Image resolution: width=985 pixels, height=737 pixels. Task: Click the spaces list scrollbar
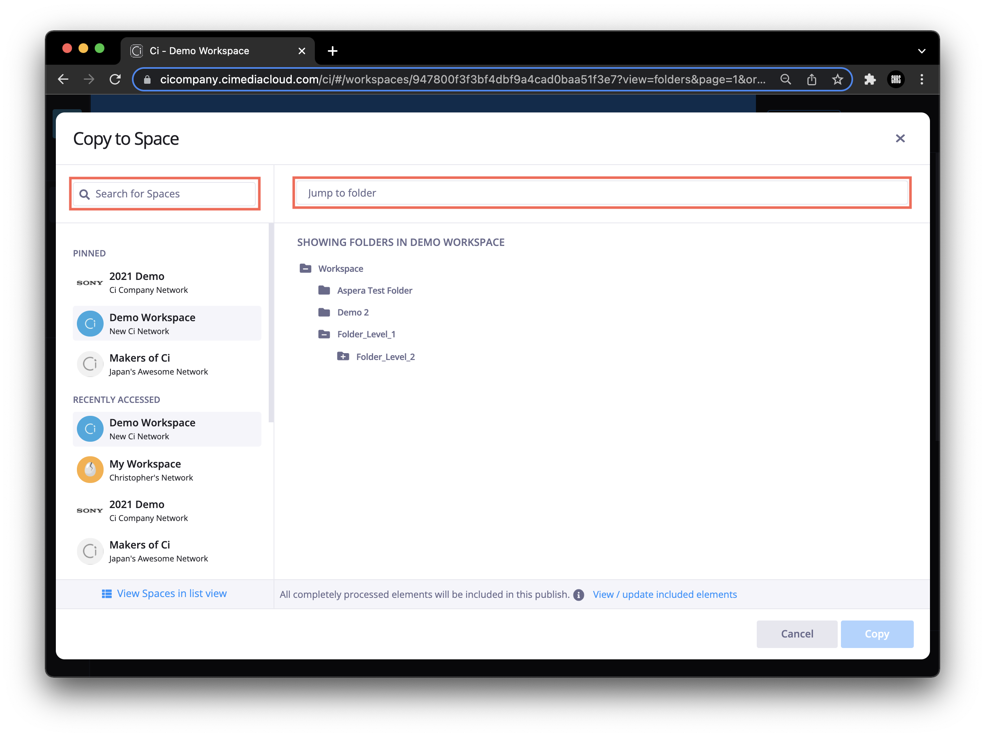271,323
